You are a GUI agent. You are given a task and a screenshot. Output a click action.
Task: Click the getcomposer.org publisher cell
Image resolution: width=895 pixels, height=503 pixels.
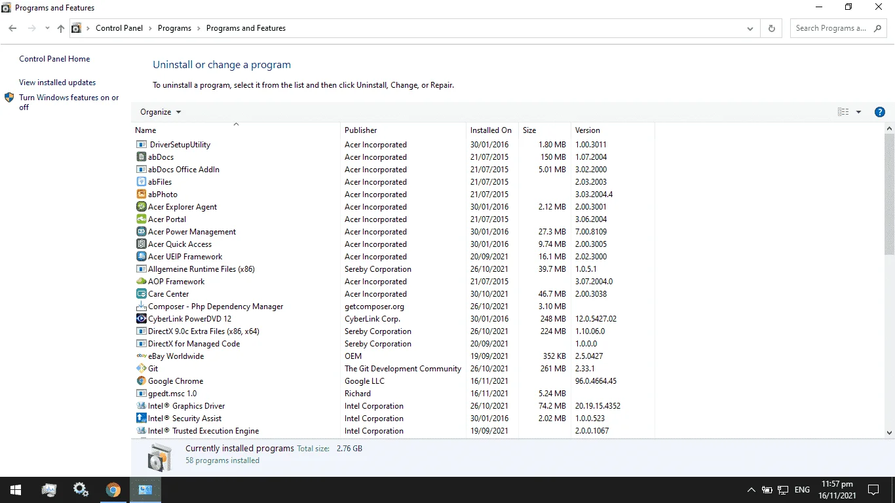click(x=374, y=307)
